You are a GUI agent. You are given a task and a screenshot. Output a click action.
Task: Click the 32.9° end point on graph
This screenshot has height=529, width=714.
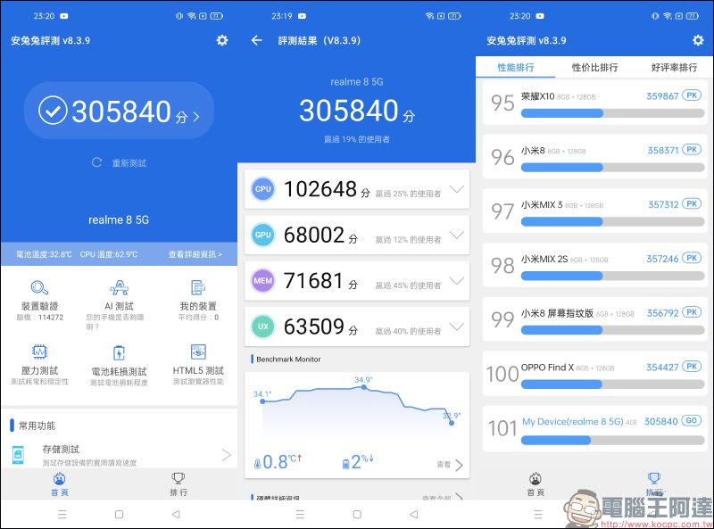(452, 423)
